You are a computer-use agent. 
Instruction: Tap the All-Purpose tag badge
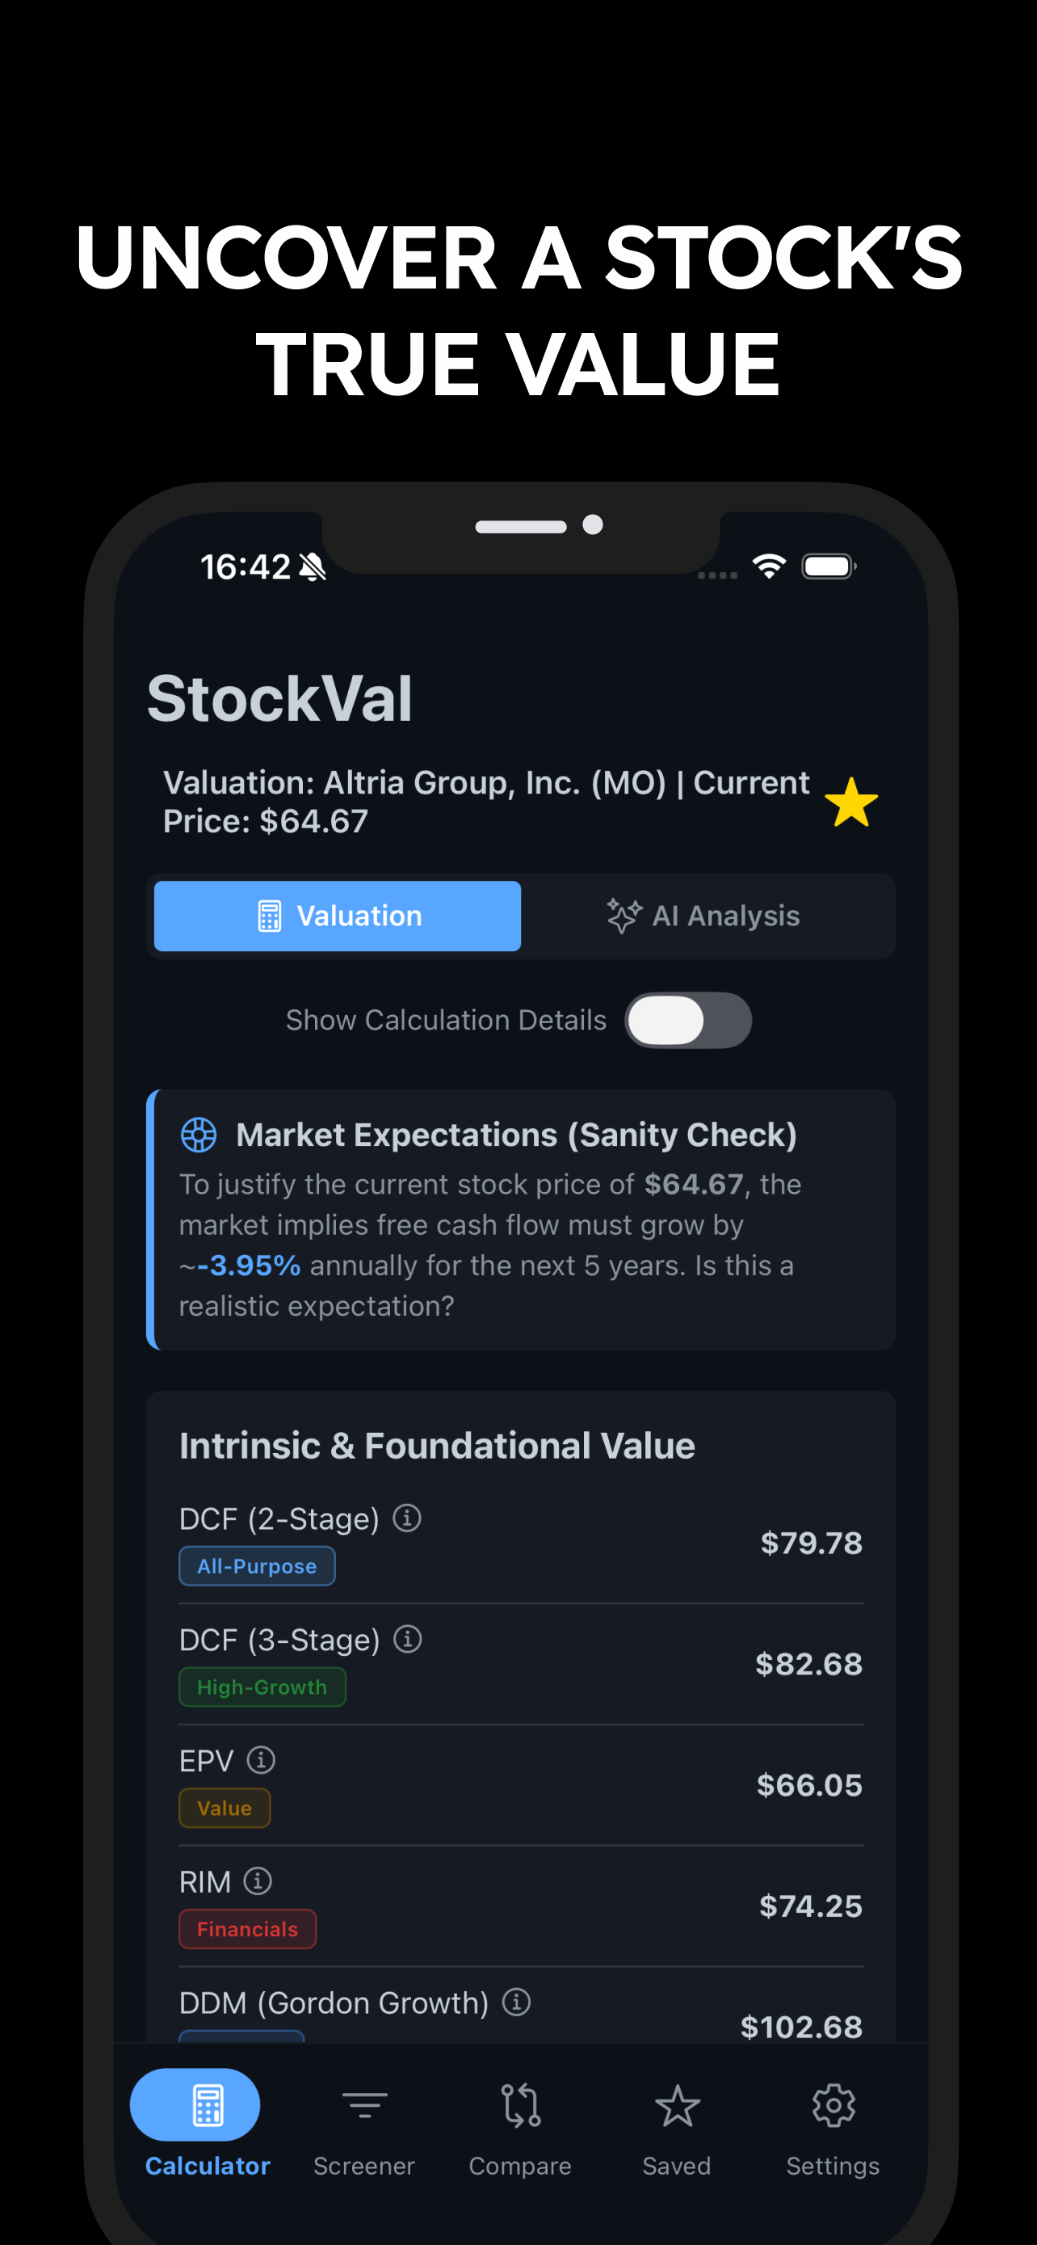[257, 1566]
